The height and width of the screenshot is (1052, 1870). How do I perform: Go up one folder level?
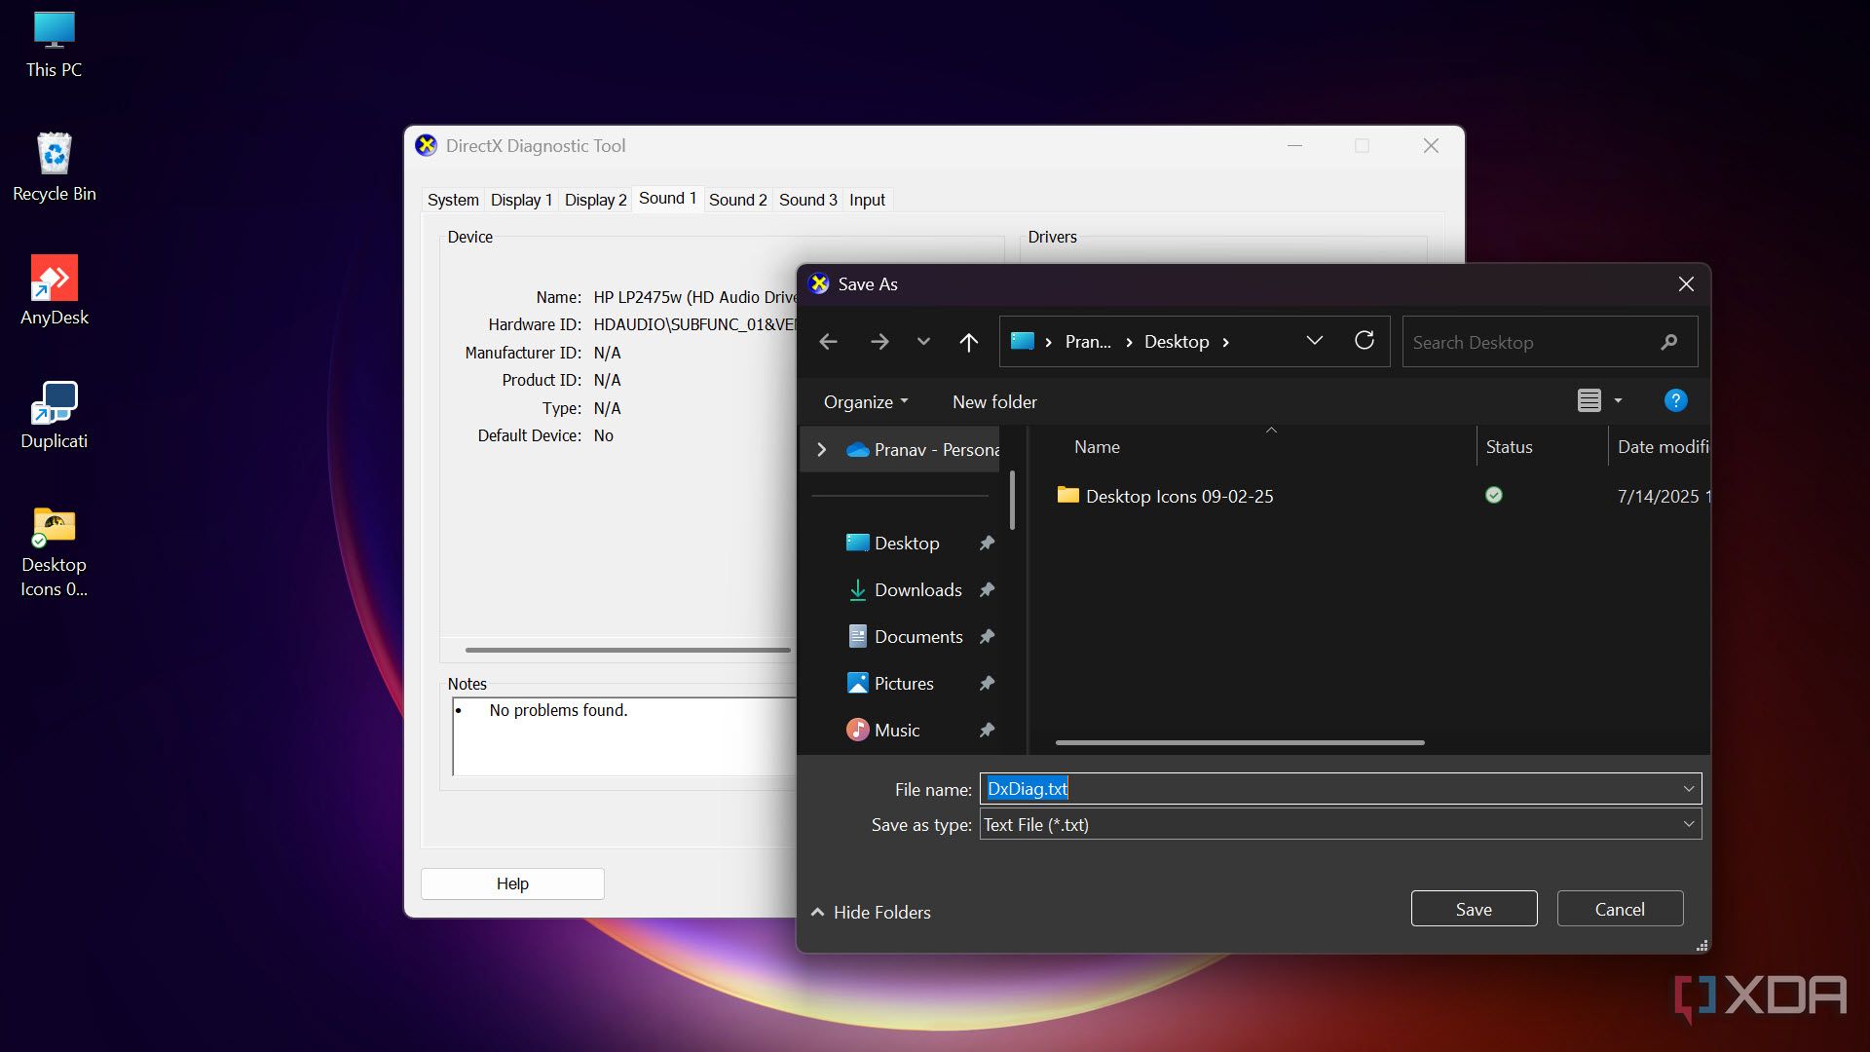click(x=968, y=342)
